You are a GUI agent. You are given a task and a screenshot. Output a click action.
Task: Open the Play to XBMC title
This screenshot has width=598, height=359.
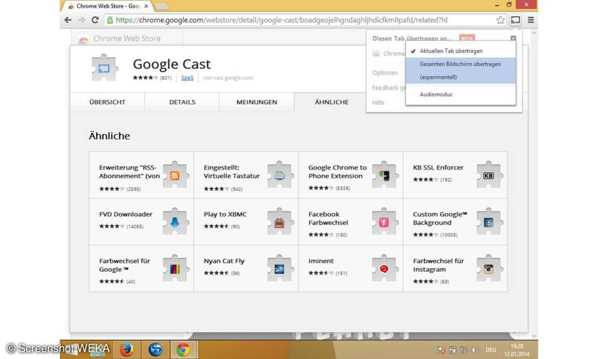click(225, 214)
